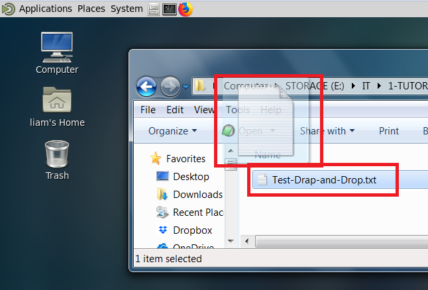Select the Test-Drap-and-Drop.txt file
Viewport: 428px width, 290px height.
(x=324, y=179)
